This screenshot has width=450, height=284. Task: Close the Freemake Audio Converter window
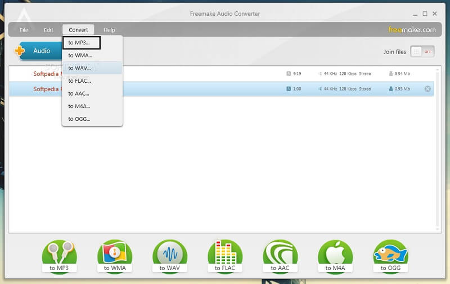pyautogui.click(x=435, y=13)
